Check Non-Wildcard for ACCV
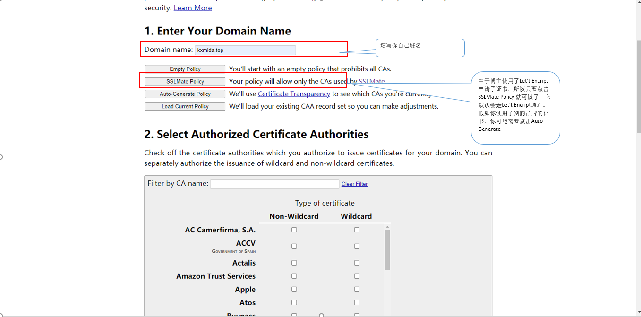This screenshot has height=317, width=641. [x=294, y=246]
